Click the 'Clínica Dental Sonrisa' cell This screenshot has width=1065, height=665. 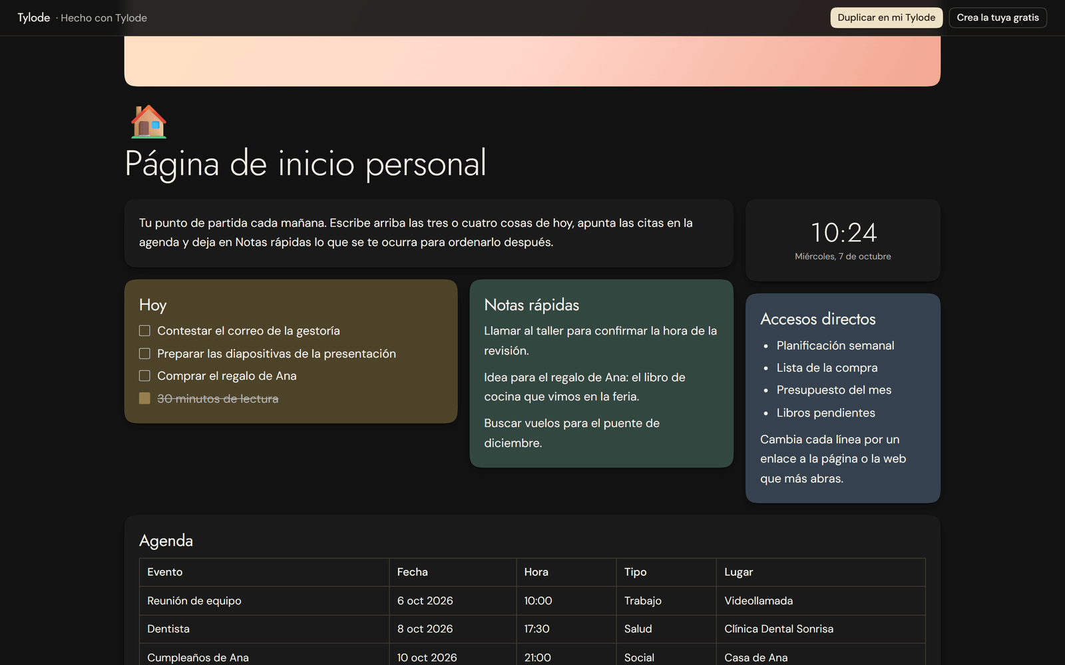(821, 628)
